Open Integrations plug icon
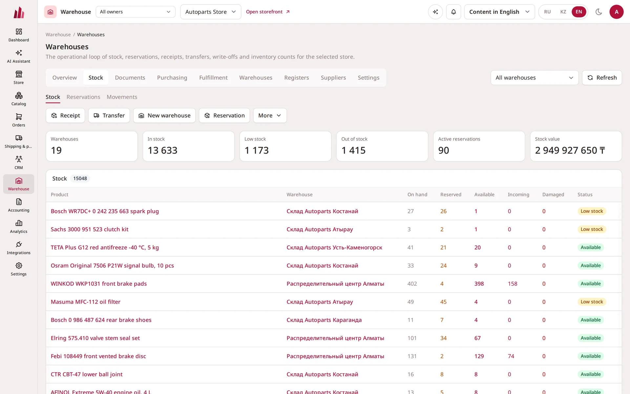The height and width of the screenshot is (394, 630). (19, 248)
